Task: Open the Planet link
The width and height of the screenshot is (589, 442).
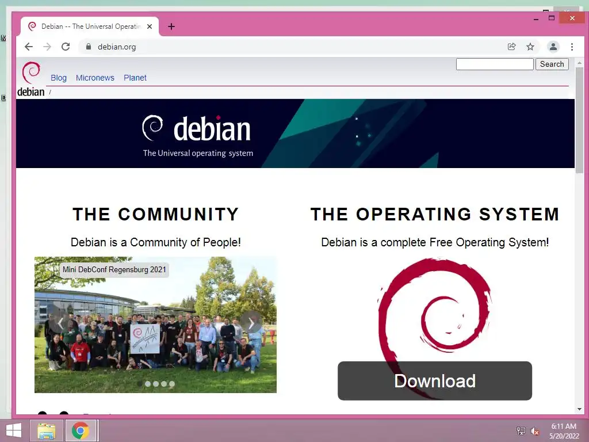Action: [x=135, y=78]
